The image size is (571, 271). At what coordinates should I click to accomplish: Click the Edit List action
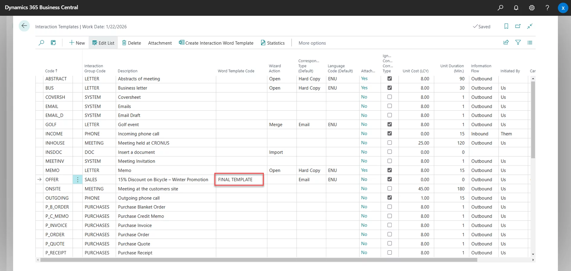[103, 43]
